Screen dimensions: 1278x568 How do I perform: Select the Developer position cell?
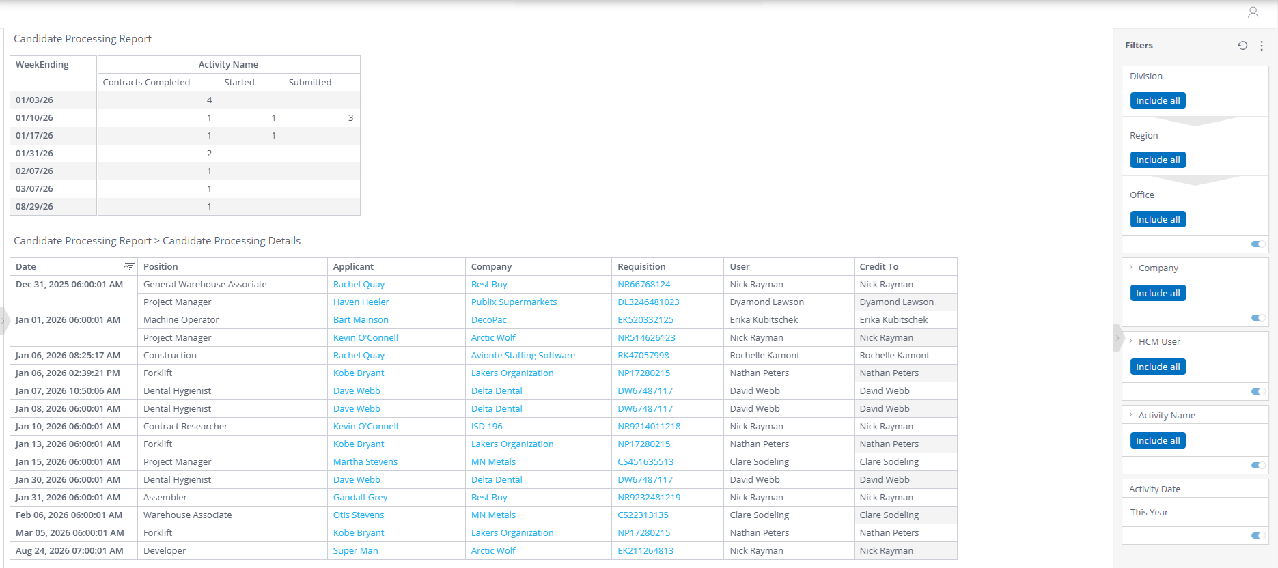pyautogui.click(x=232, y=550)
